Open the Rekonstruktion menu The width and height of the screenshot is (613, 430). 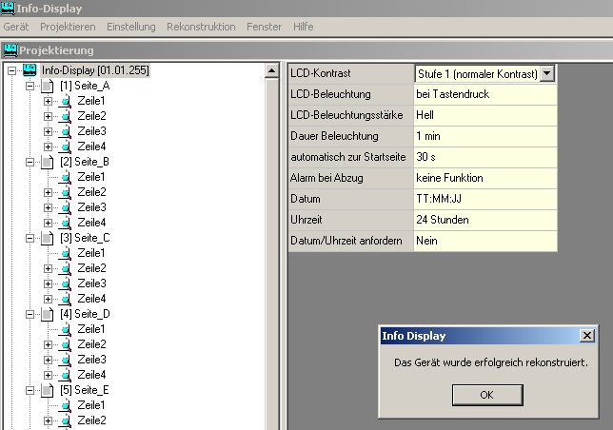click(201, 27)
